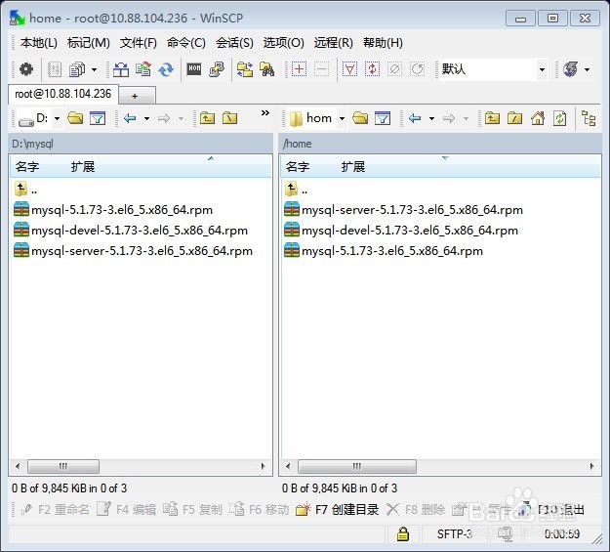Image resolution: width=610 pixels, height=552 pixels.
Task: Click the remote panel horizontal scrollbar thumb
Action: pos(357,466)
